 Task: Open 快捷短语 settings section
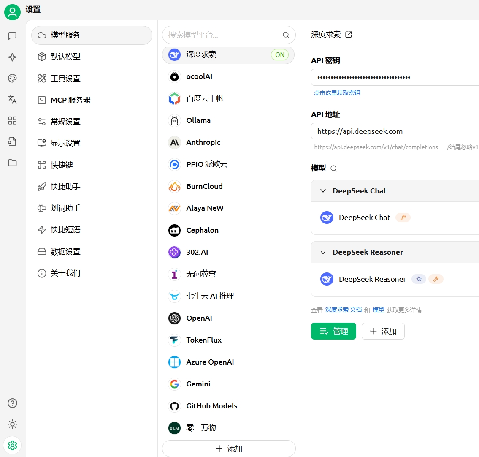[x=92, y=230]
